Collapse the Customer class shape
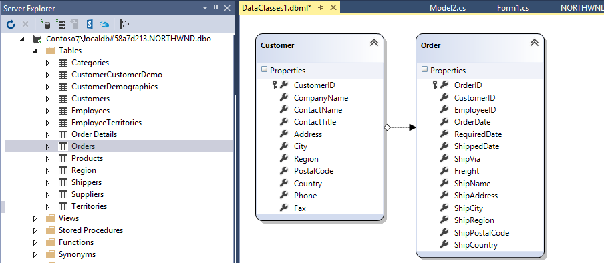The image size is (604, 263). coord(373,43)
